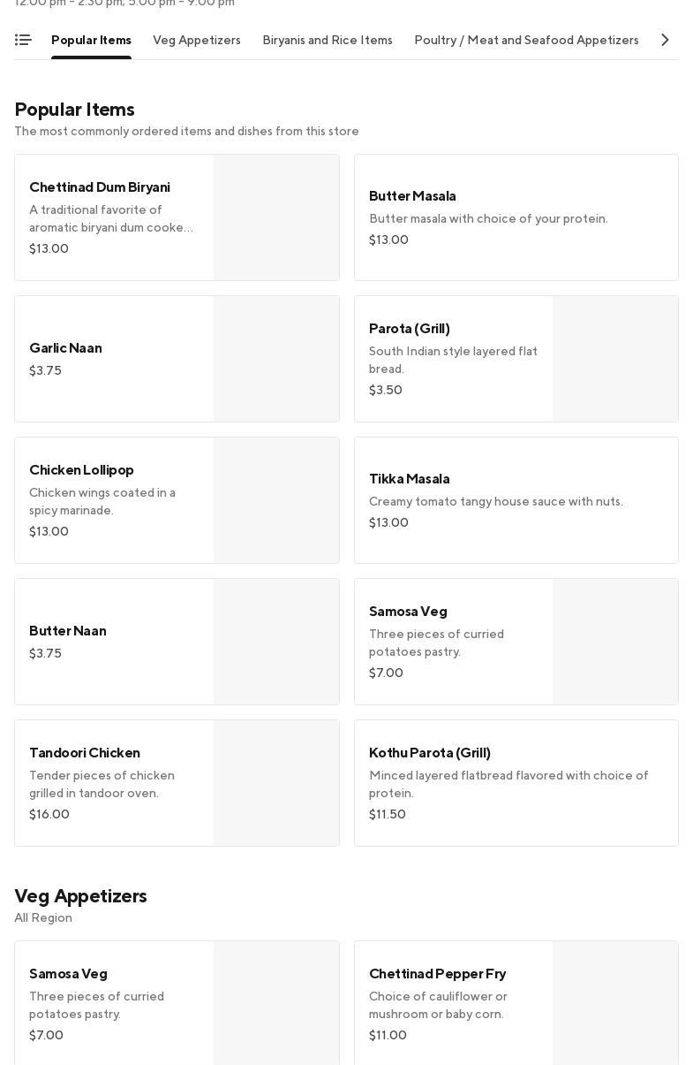Click the Parota (Grill) image thumbnail
The width and height of the screenshot is (693, 1065).
(x=615, y=359)
